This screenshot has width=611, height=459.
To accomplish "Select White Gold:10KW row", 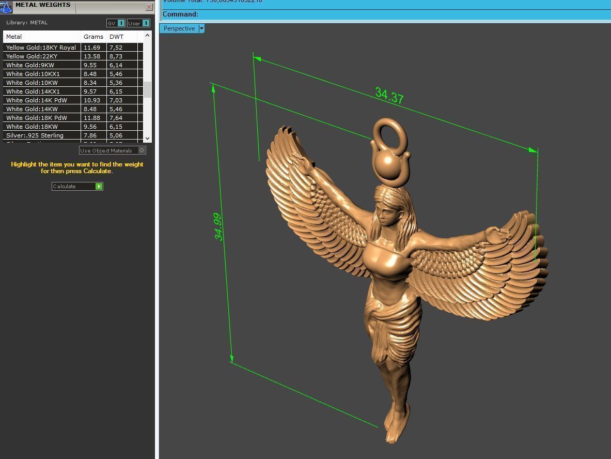I will (73, 83).
